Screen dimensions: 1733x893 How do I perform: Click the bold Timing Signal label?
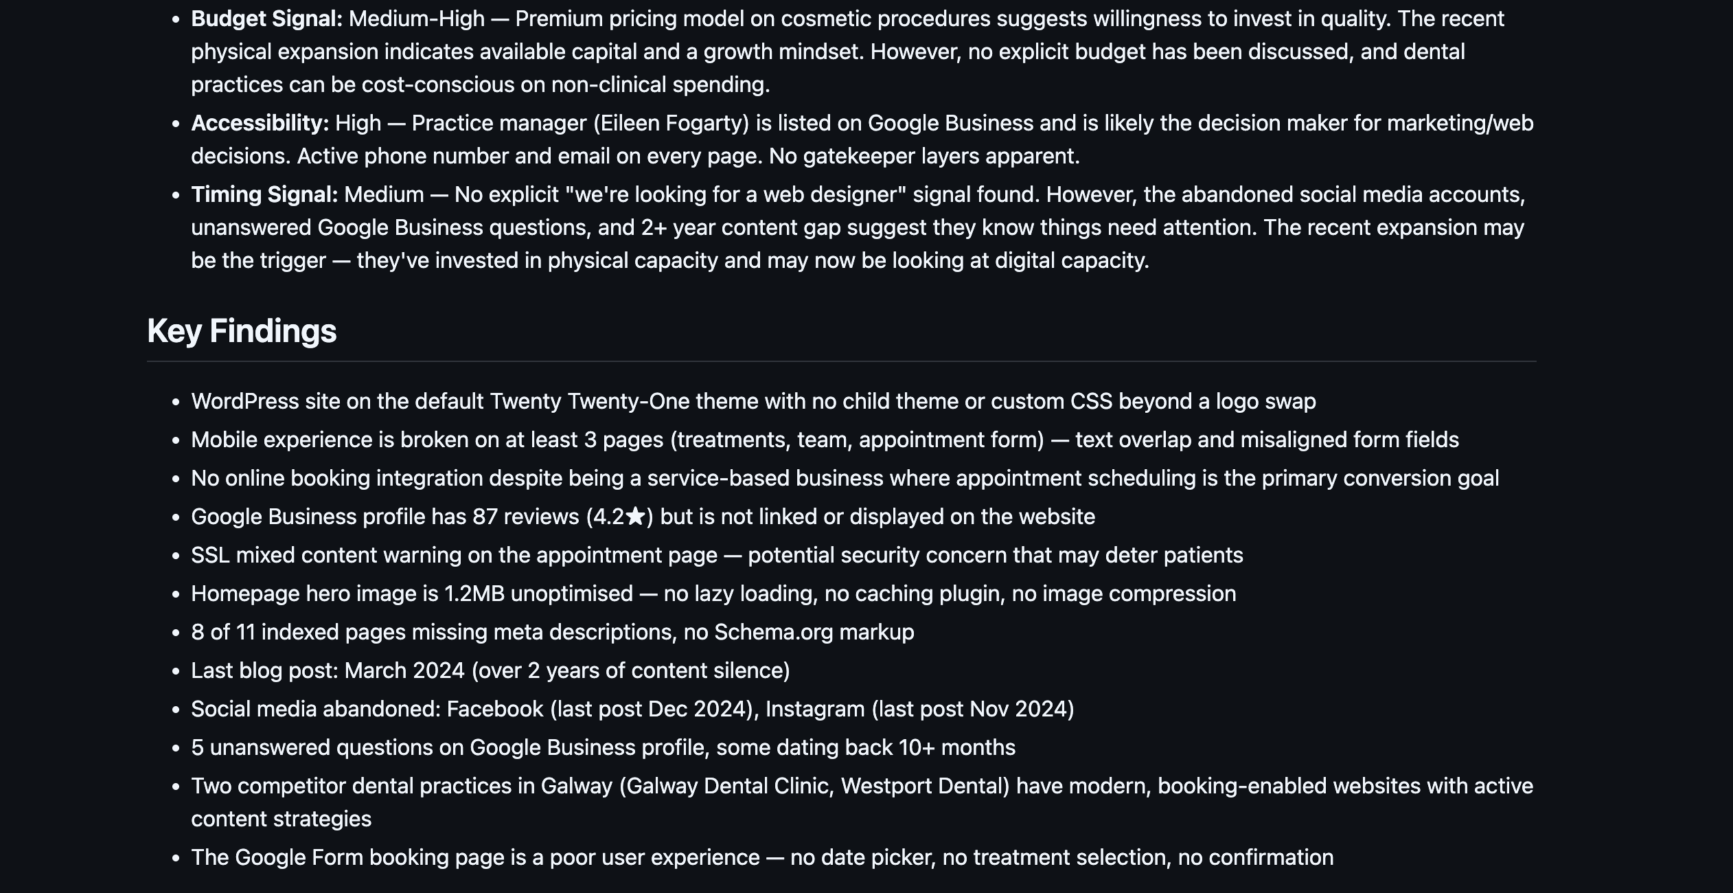[x=264, y=194]
